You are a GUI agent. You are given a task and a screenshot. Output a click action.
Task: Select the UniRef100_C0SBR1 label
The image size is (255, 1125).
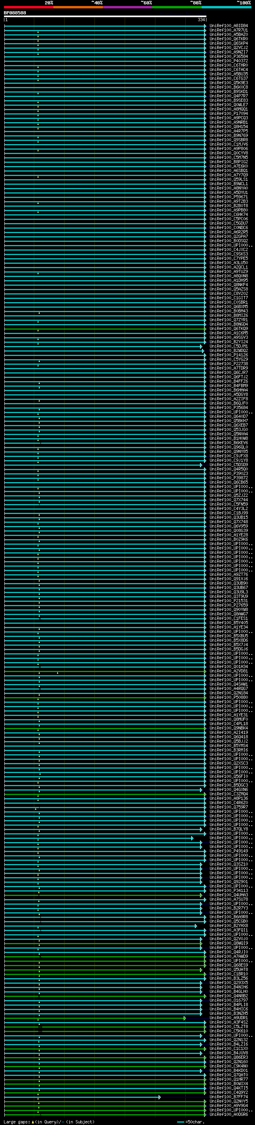[229, 302]
